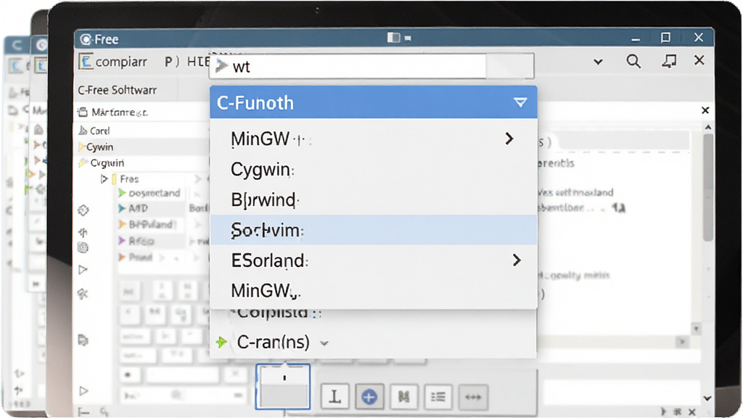
Task: Expand the ESorland submenu arrow
Action: pos(517,261)
